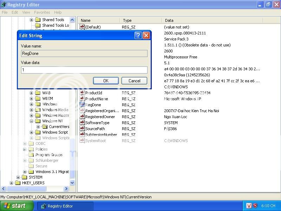Open the Favorites menu
The image size is (281, 211).
pyautogui.click(x=42, y=12)
